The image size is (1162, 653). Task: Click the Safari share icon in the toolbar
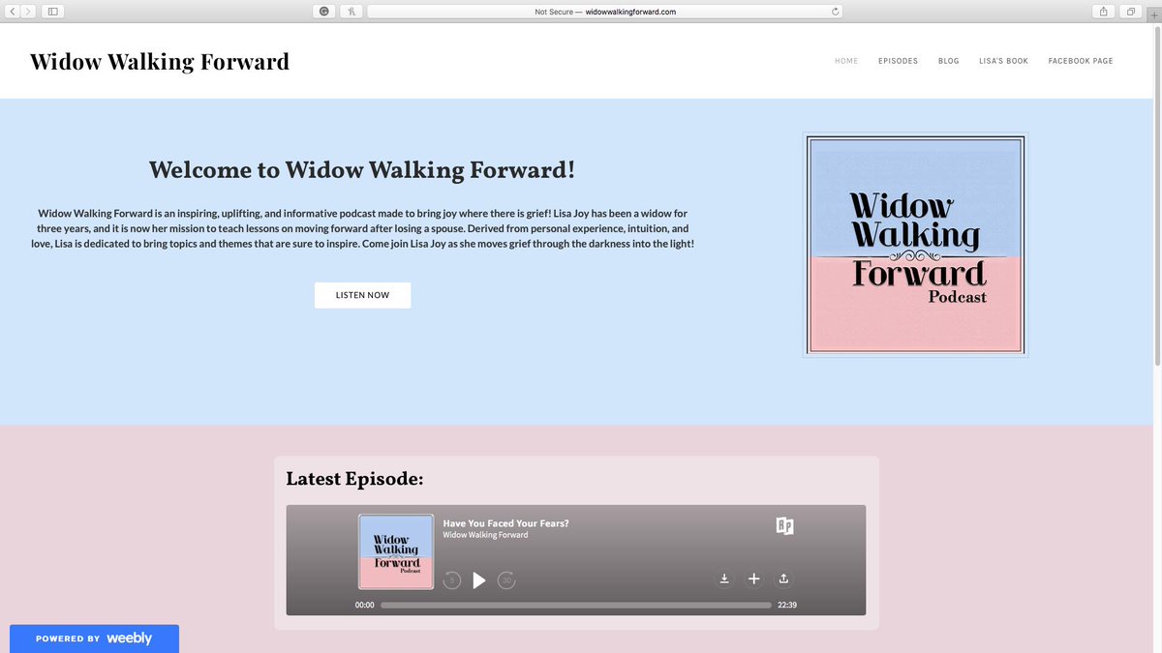(x=1103, y=11)
